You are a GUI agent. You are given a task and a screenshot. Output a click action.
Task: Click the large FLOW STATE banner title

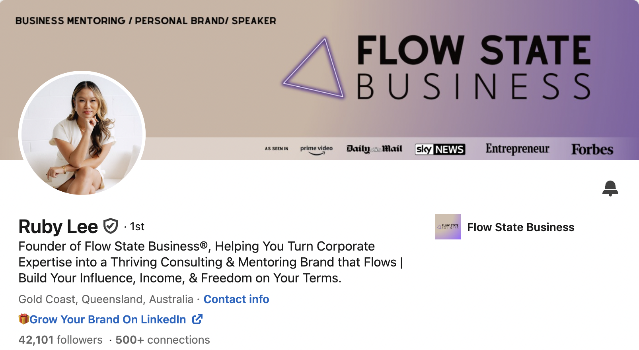473,50
